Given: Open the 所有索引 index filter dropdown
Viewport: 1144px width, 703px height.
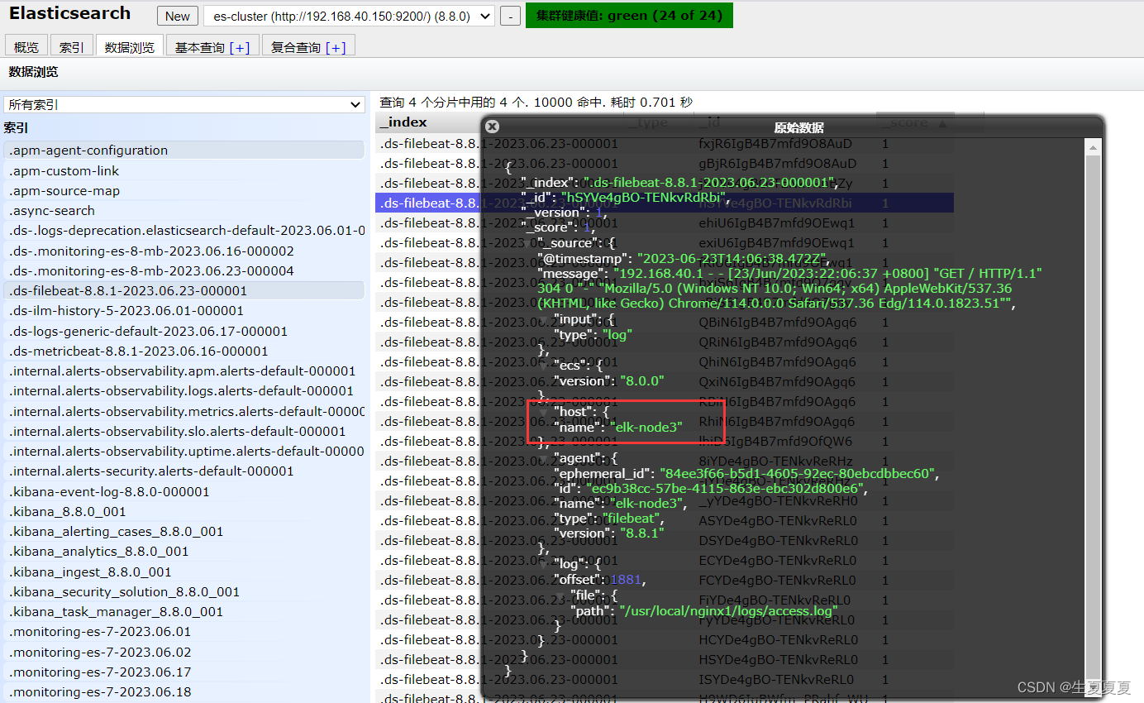Looking at the screenshot, I should click(x=184, y=105).
